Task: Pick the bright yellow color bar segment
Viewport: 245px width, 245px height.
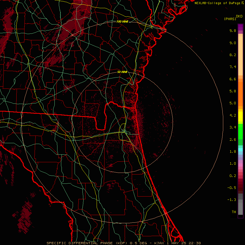Action: (240, 117)
